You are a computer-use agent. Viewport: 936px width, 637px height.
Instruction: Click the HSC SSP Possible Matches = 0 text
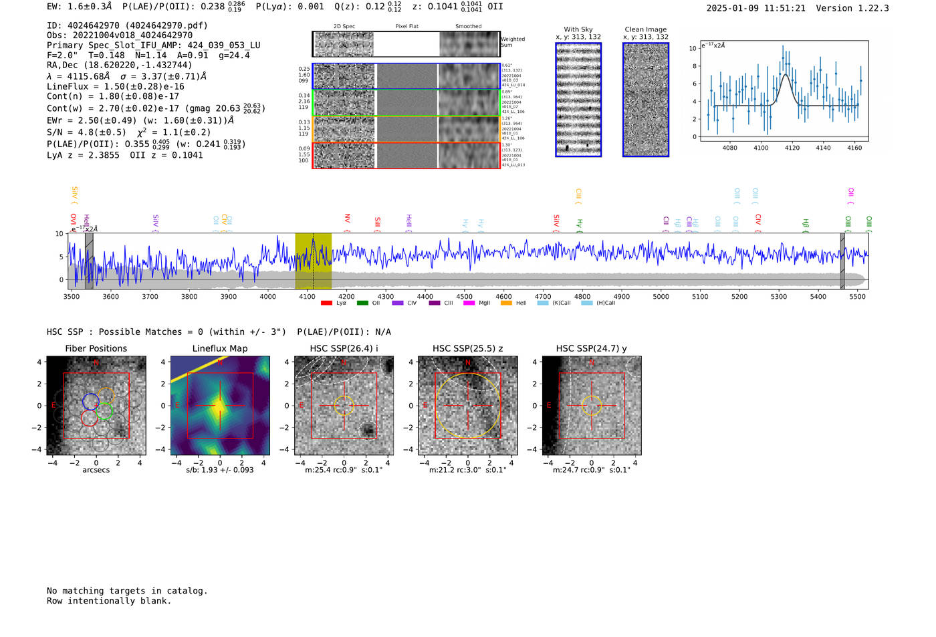click(166, 332)
